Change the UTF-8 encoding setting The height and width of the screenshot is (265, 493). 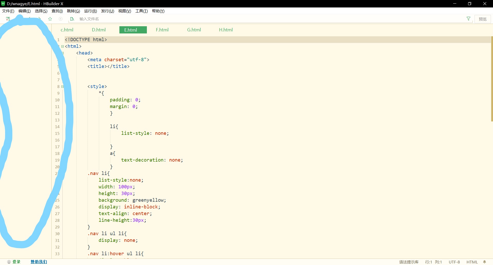tap(454, 262)
